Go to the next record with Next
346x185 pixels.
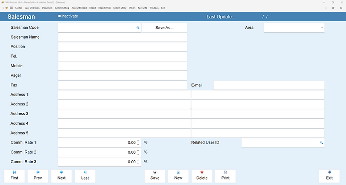(61, 176)
